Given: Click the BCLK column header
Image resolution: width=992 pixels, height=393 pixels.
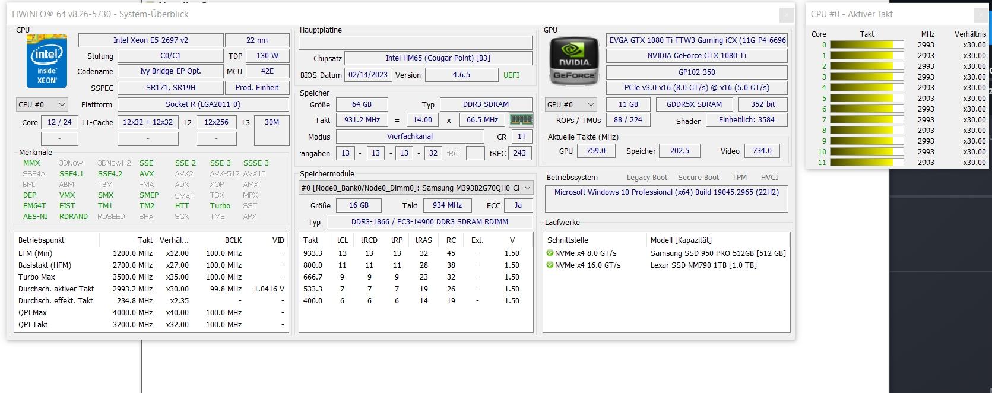Looking at the screenshot, I should click(x=218, y=240).
